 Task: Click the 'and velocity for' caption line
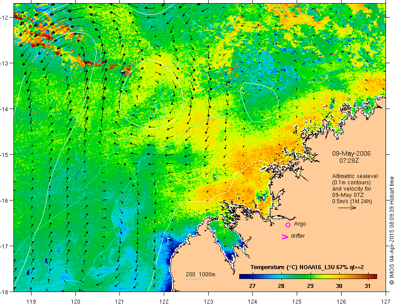tap(351, 189)
